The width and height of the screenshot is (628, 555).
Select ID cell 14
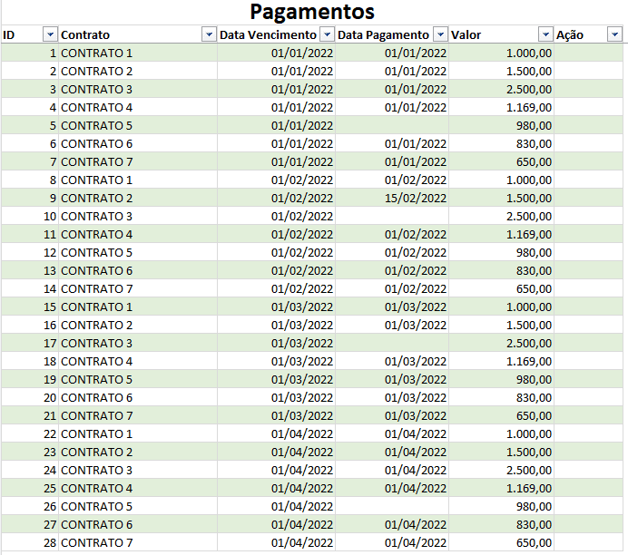pos(30,289)
